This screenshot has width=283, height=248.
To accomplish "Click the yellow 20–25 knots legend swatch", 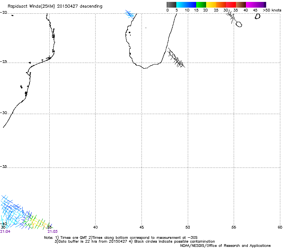I will (211, 5).
